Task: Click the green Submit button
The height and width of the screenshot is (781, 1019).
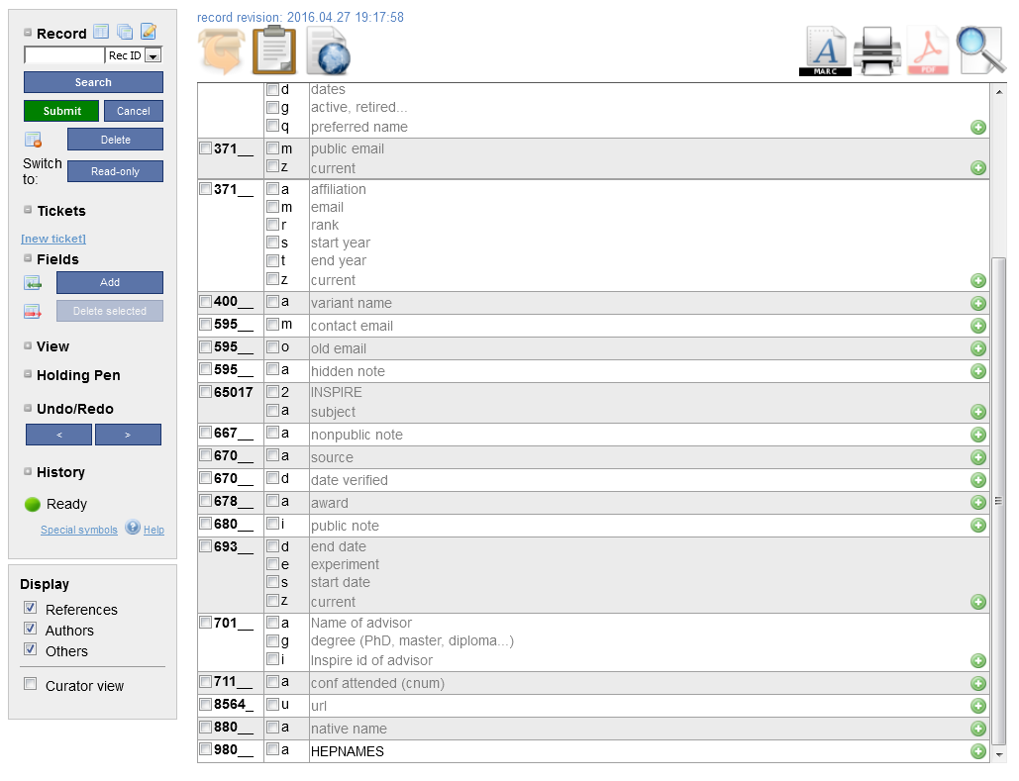Action: 61,111
